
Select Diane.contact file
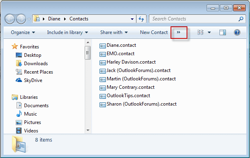121,45
